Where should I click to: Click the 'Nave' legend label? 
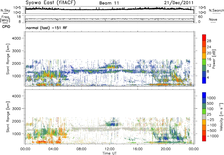[213, 19]
